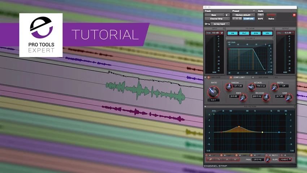The image size is (307, 173).
Task: Toggle the LF band enable circle
Action: click(x=207, y=155)
